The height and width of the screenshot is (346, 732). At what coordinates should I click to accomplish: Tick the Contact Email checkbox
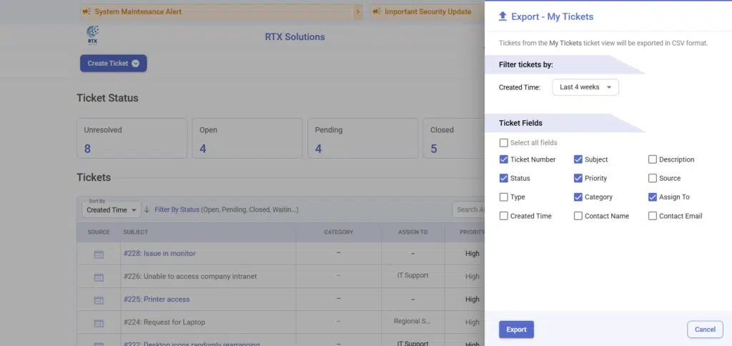click(x=653, y=216)
